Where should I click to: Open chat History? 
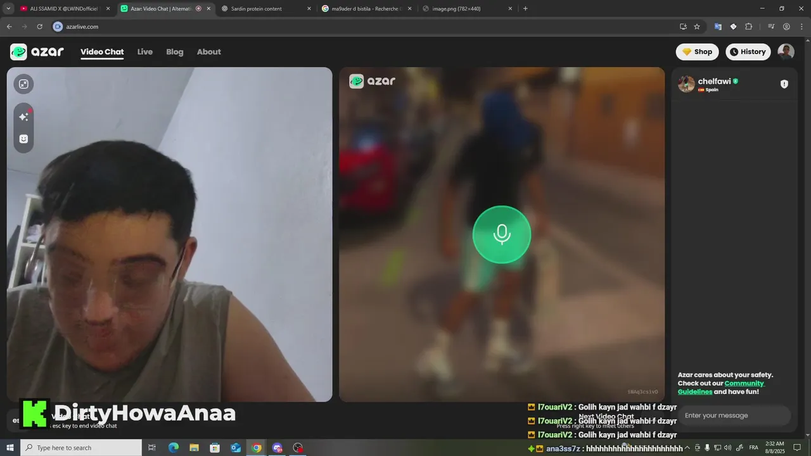click(748, 52)
